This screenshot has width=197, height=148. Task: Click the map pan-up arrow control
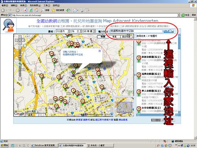pos(20,37)
